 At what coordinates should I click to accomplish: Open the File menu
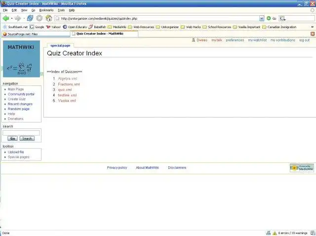(x=5, y=10)
